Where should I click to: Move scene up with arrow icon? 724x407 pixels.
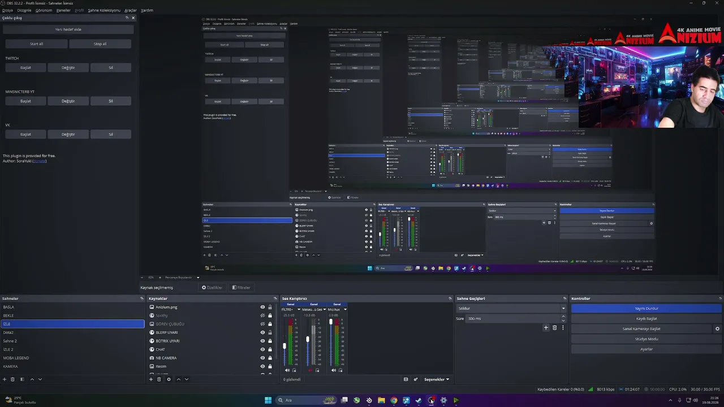point(32,379)
